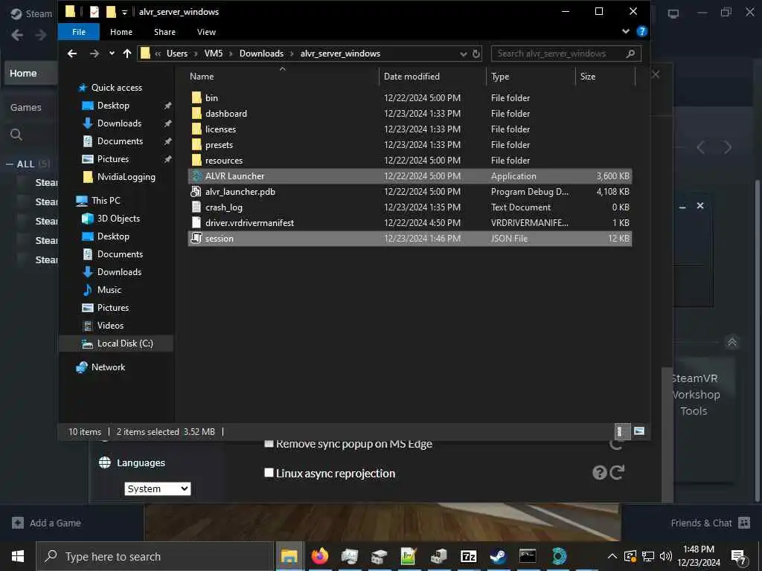Open Steam Friends & Chat
The width and height of the screenshot is (762, 571).
(x=710, y=523)
